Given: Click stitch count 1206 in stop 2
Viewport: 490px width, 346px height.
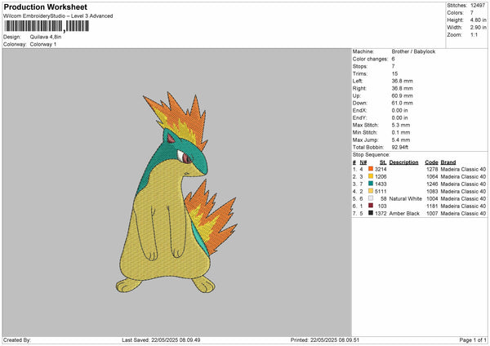Looking at the screenshot, I should pos(381,177).
